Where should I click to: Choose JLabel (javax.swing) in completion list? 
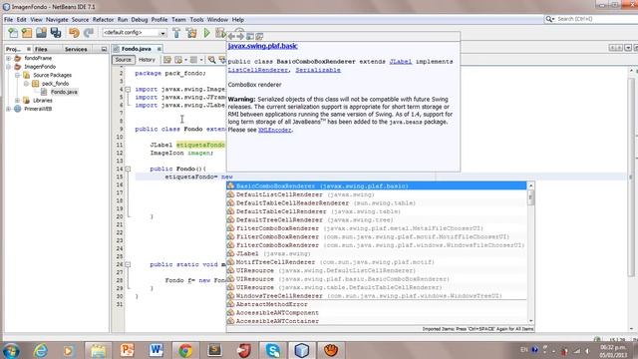click(x=377, y=253)
